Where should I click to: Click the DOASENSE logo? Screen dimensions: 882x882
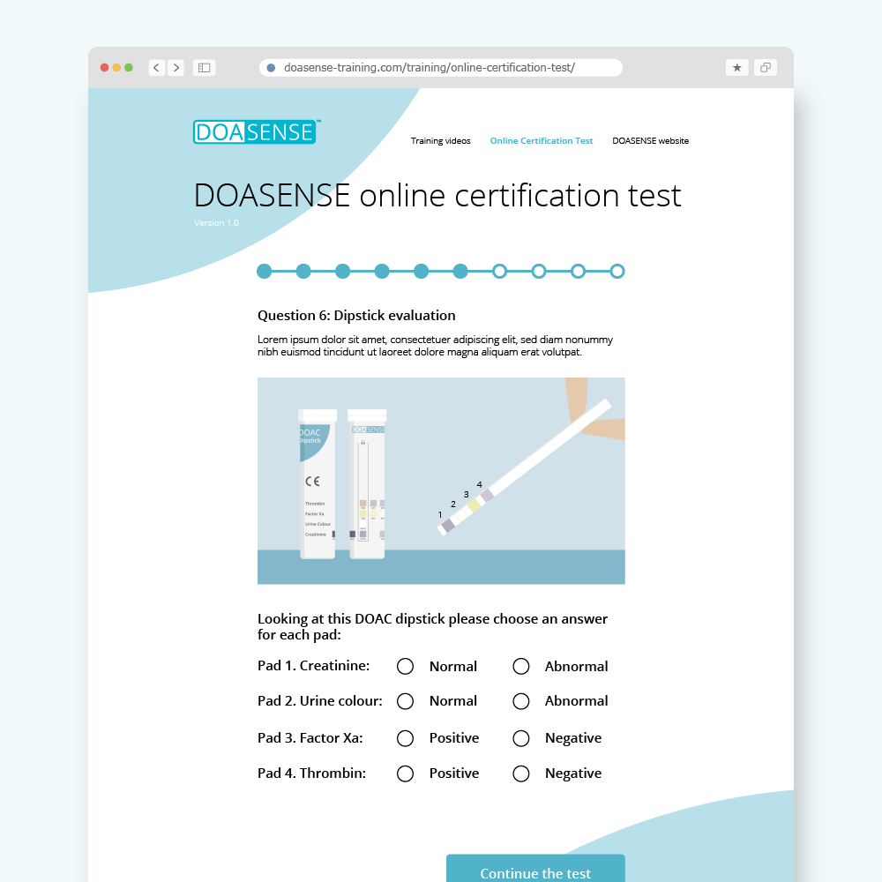coord(257,131)
